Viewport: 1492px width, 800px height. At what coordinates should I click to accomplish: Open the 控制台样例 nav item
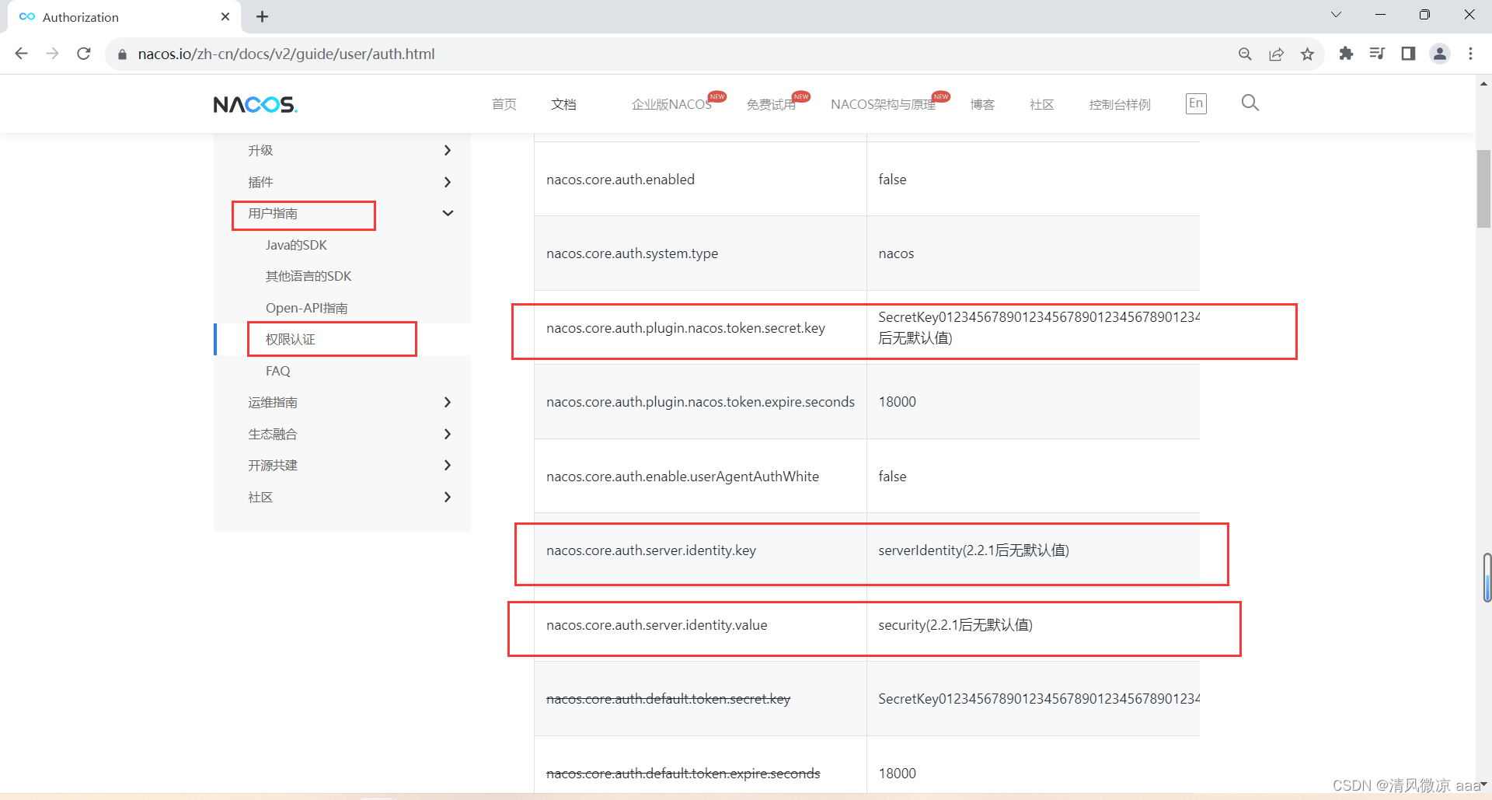1119,104
